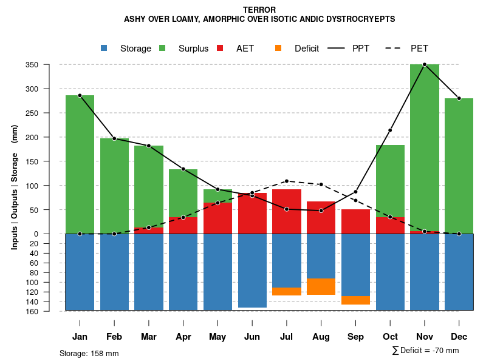Screen dimensions: 486x364
Task: Select the PPT data point peak in November
Action: (x=425, y=64)
